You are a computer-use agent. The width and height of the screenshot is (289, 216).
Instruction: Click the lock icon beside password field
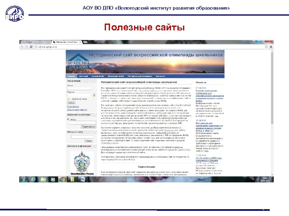[94, 95]
